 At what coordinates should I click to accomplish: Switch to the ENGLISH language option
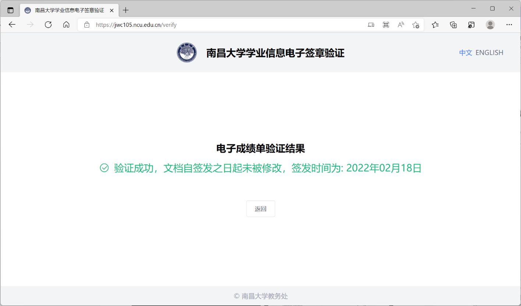489,53
